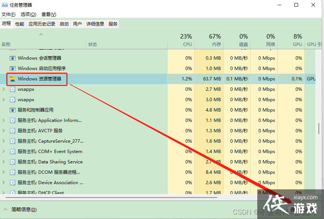Select the Windows 资源管理器 folder icon
The height and width of the screenshot is (219, 324).
13,79
